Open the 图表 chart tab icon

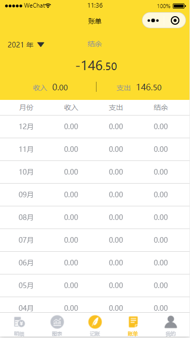coord(57,322)
